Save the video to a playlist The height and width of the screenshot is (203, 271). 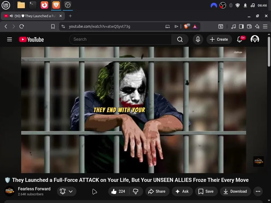(206, 191)
